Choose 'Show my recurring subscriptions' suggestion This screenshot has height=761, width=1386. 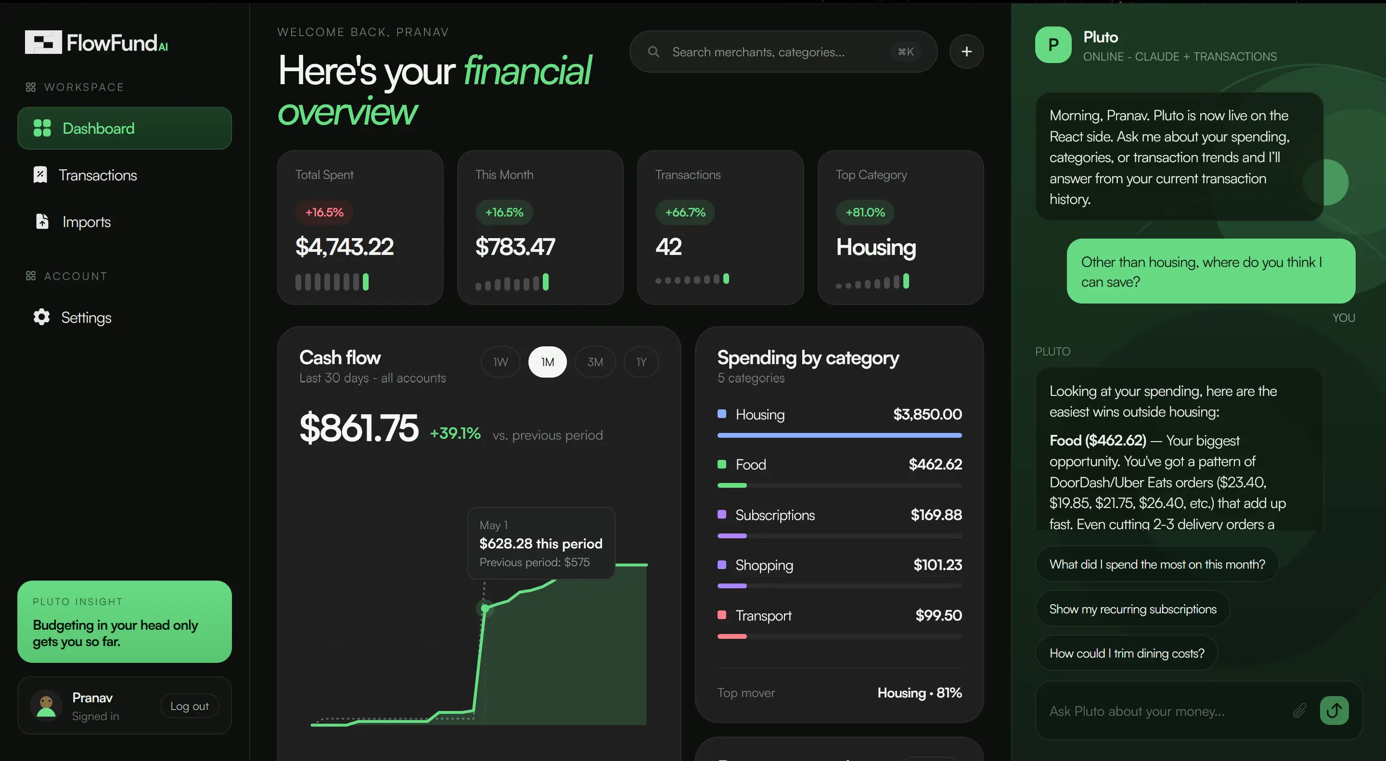(1132, 608)
